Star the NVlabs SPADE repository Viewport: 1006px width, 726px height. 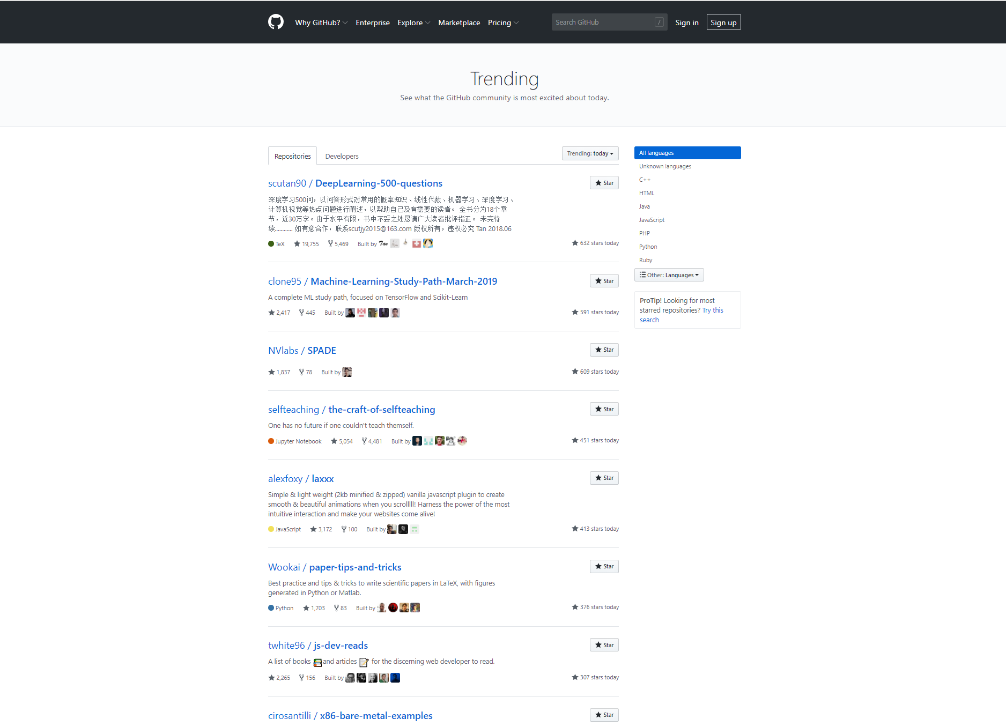[x=604, y=350]
